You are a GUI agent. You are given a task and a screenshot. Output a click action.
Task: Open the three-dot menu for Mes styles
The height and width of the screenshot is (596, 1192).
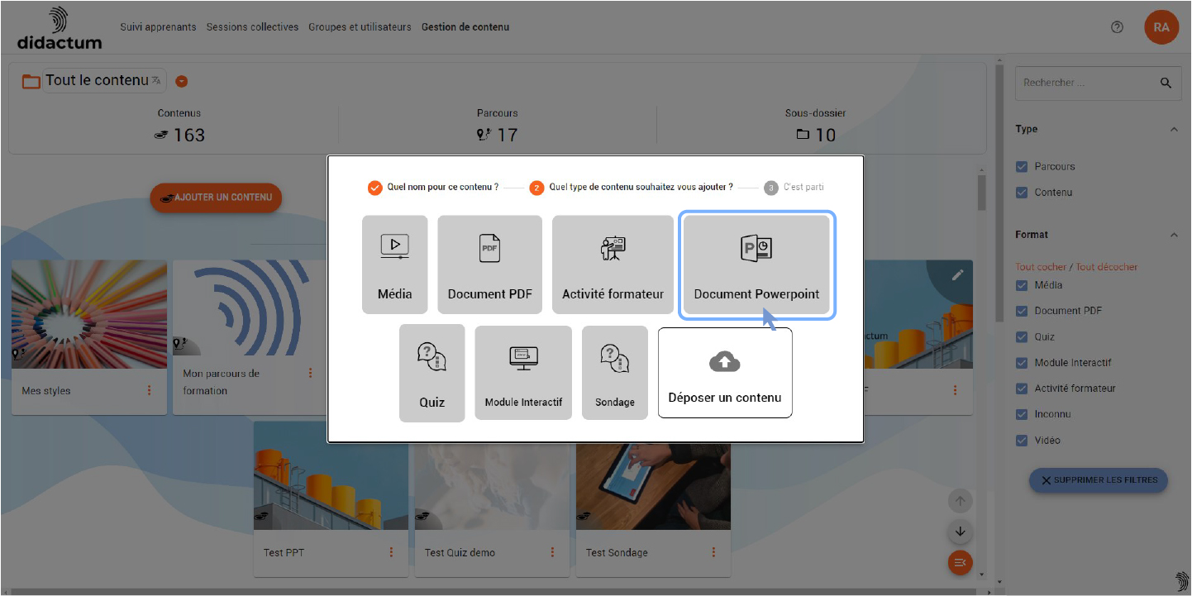(150, 390)
